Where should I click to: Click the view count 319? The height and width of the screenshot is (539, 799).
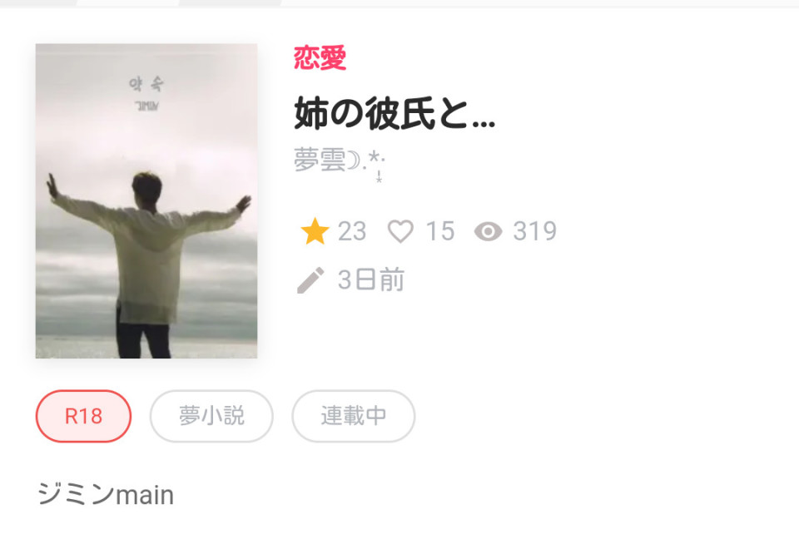[535, 231]
